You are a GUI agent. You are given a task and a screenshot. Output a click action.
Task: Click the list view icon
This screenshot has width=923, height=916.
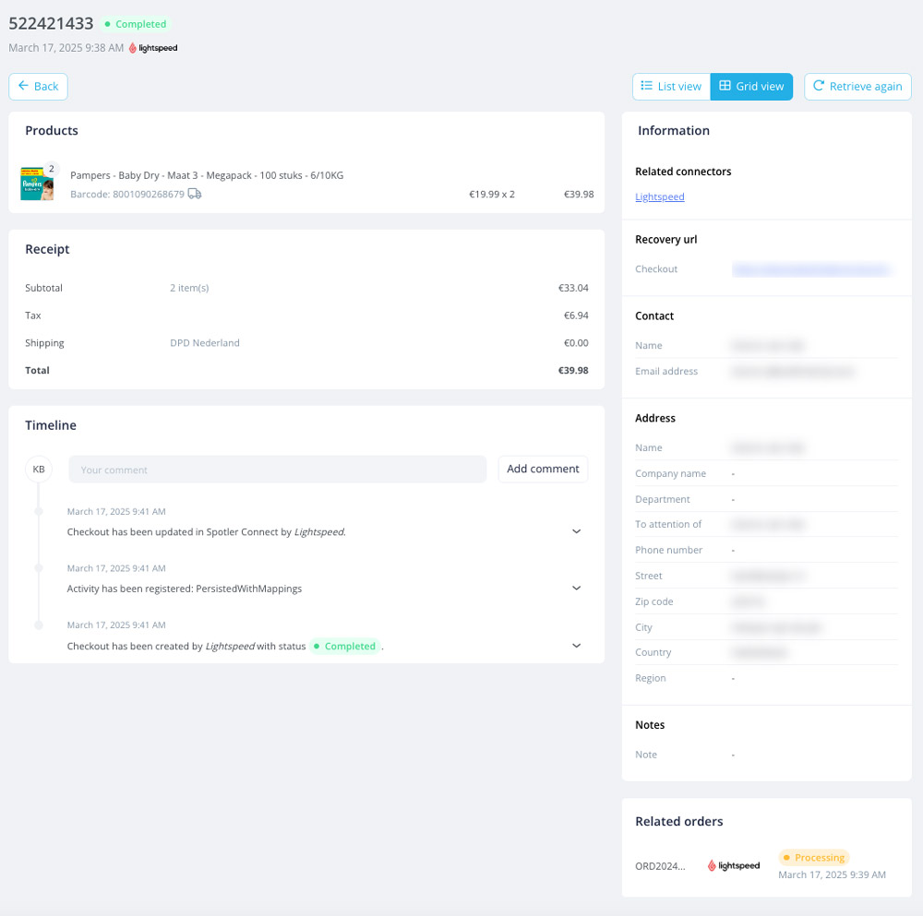[x=646, y=86]
